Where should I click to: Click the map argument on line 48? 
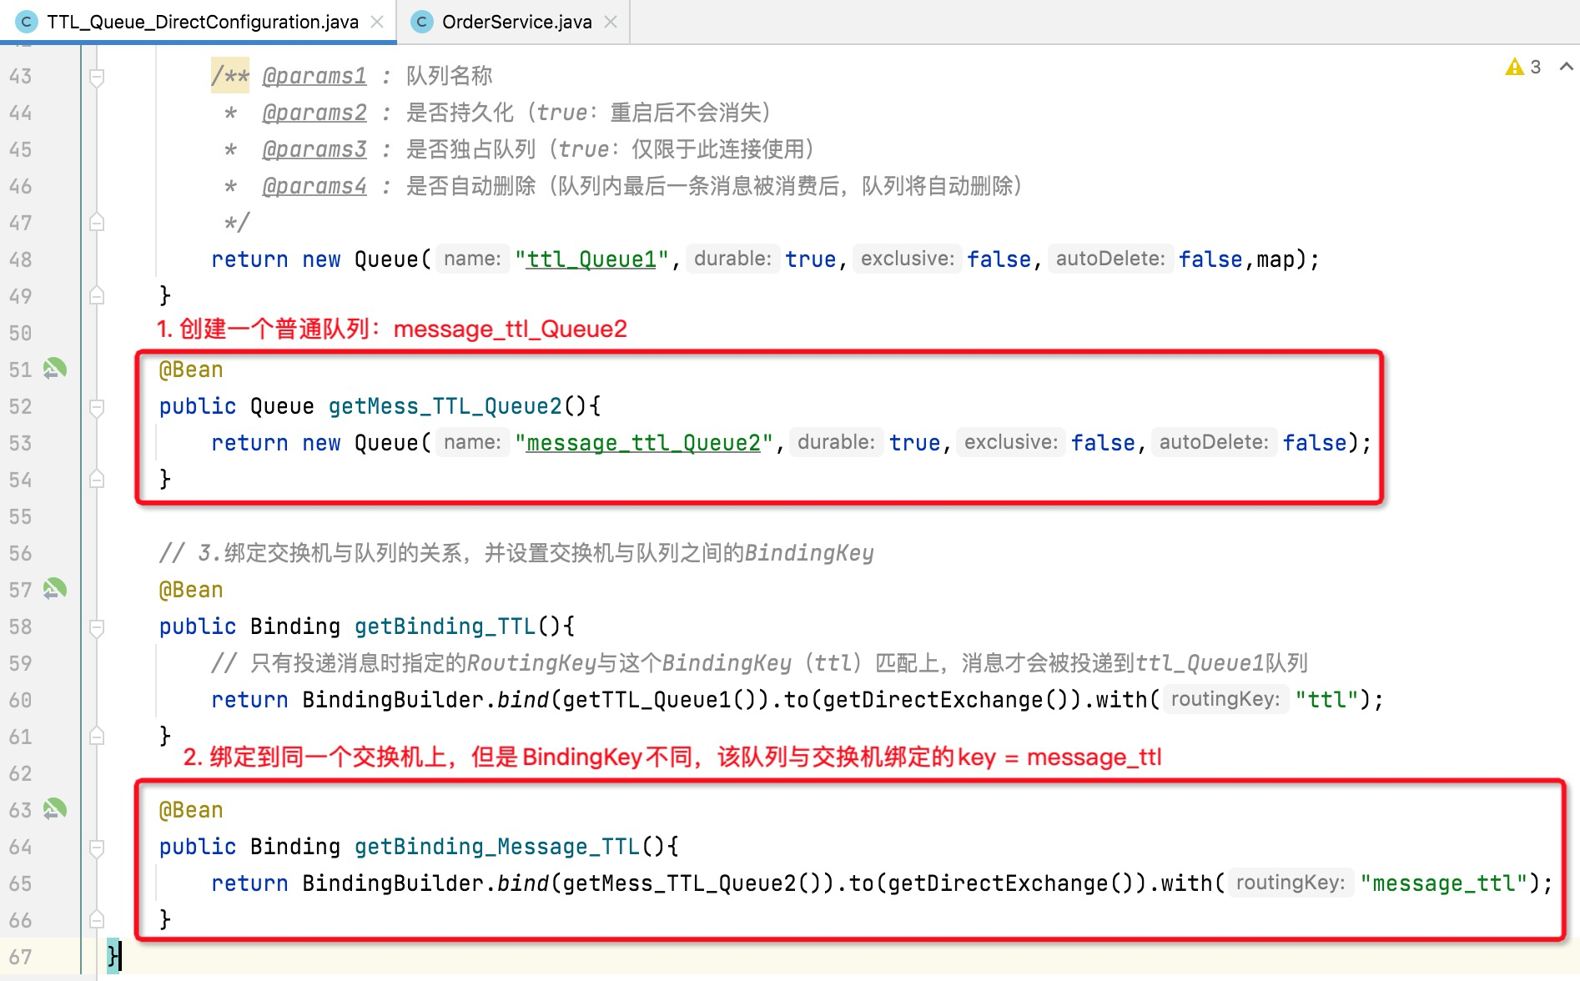tap(1276, 259)
